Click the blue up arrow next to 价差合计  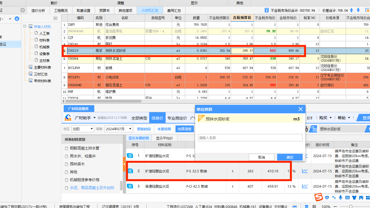tap(352, 10)
